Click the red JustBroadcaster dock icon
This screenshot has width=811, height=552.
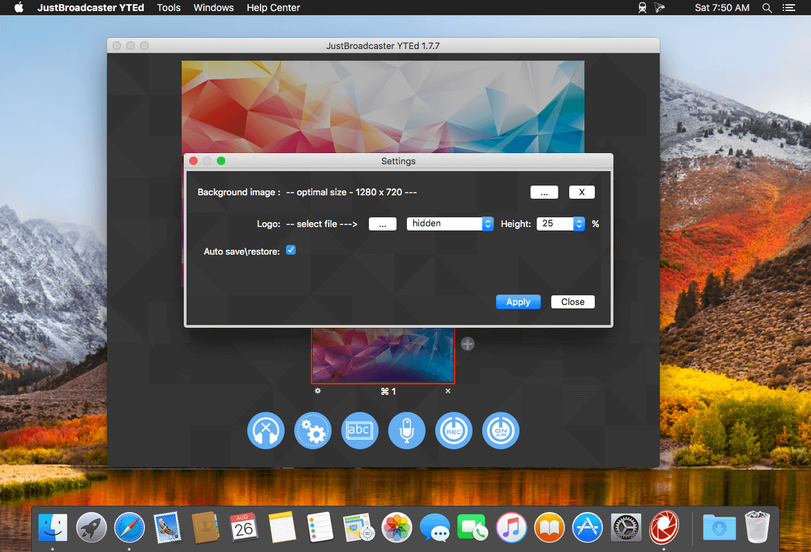[x=664, y=528]
